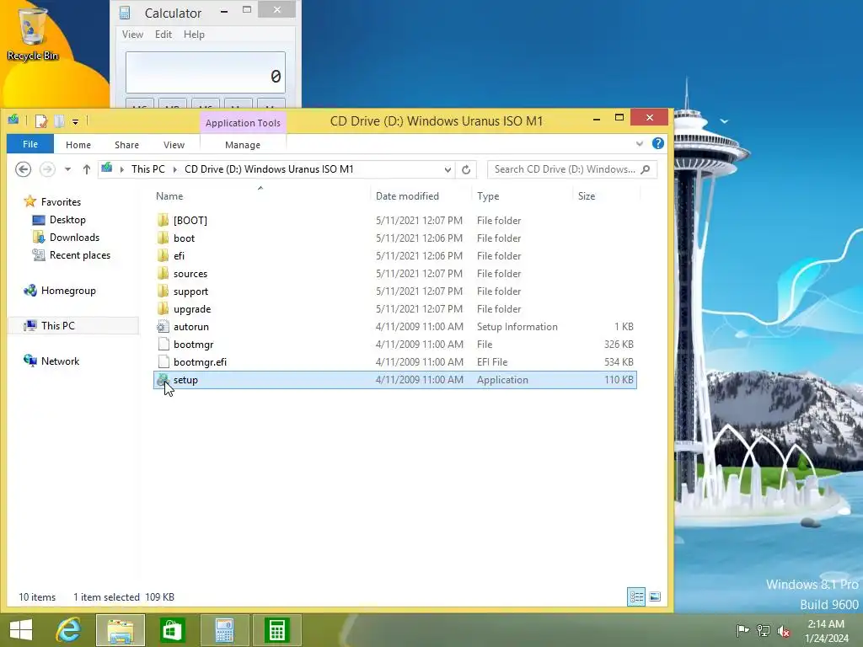863x647 pixels.
Task: Select the [BOOT] folder icon
Action: (x=163, y=221)
